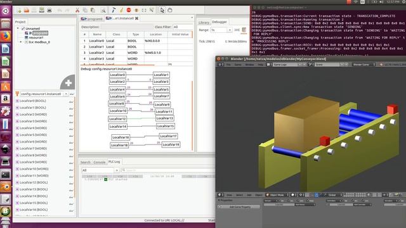Click the full screen icon in the toolbar

tap(144, 10)
